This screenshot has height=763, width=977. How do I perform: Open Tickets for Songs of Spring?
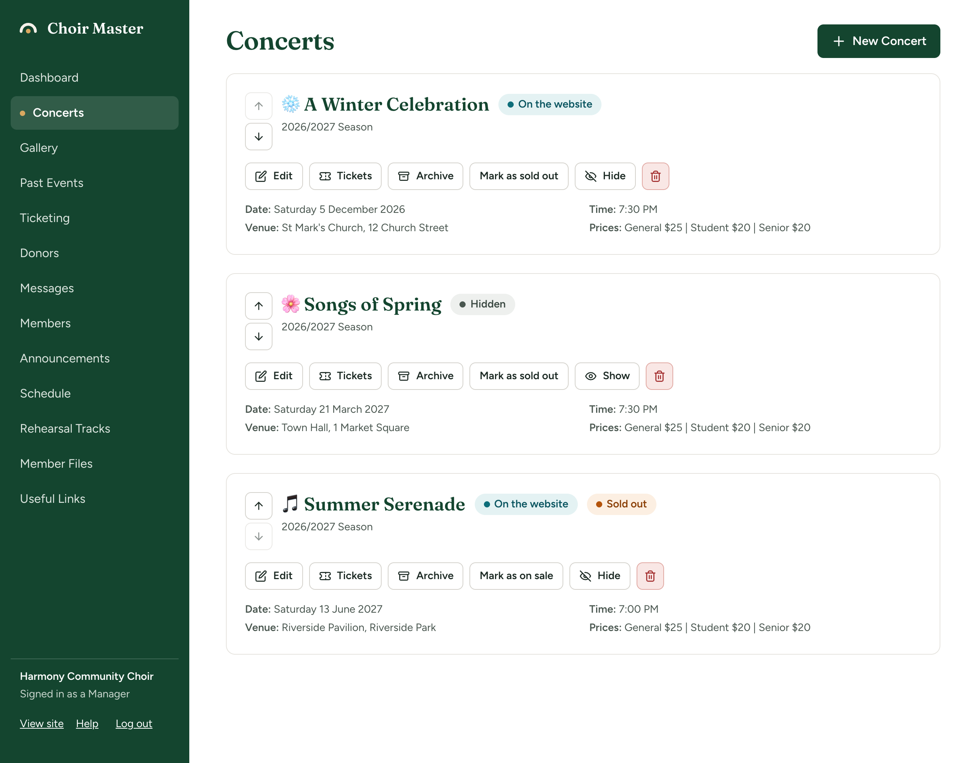pos(345,376)
